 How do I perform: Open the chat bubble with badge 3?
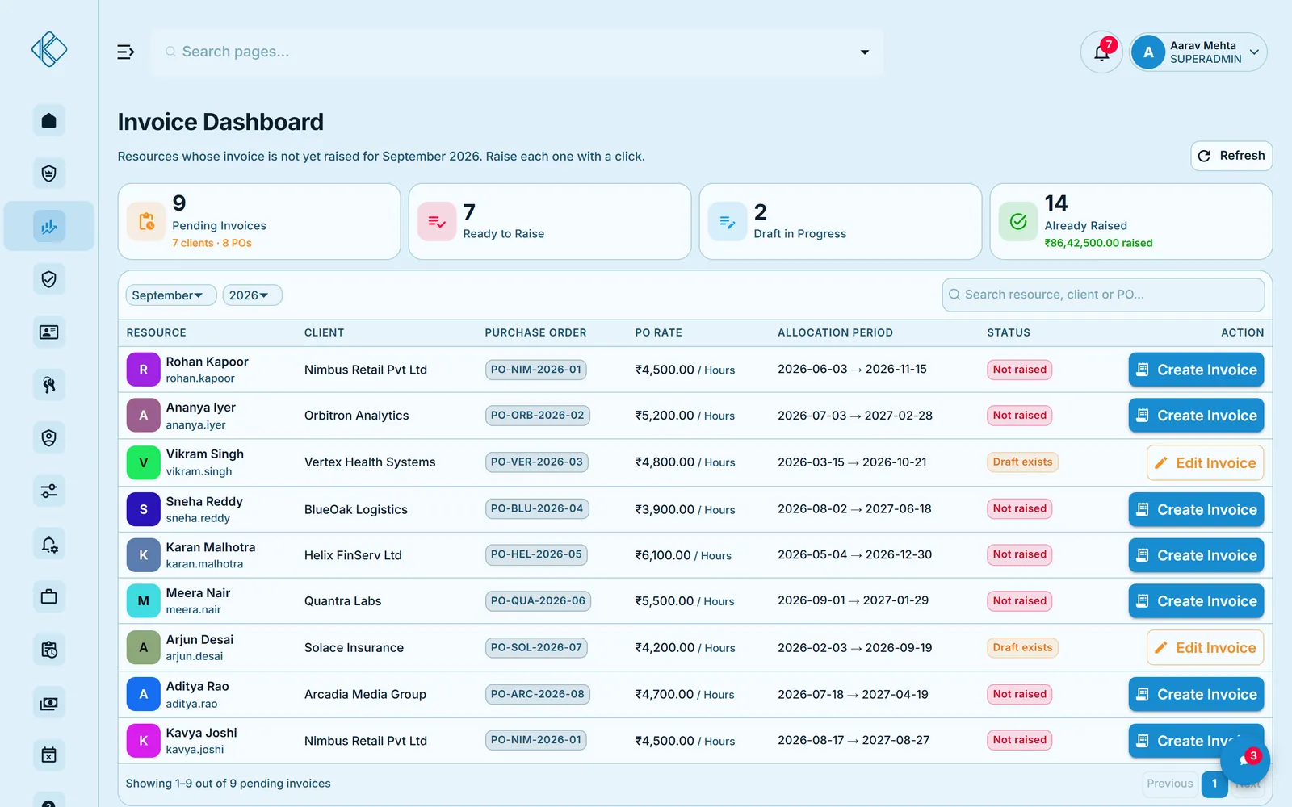[x=1244, y=760]
